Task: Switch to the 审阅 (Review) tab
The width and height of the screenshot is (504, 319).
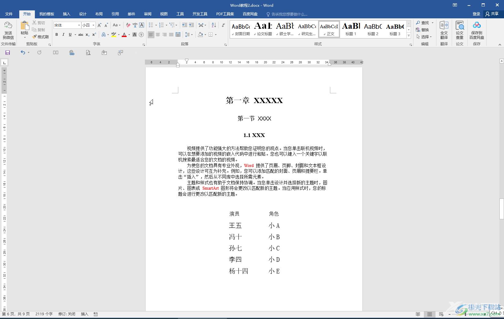Action: tap(147, 14)
